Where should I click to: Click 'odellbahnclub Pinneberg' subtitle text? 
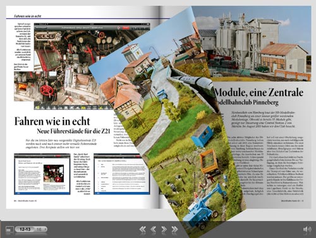(247, 102)
